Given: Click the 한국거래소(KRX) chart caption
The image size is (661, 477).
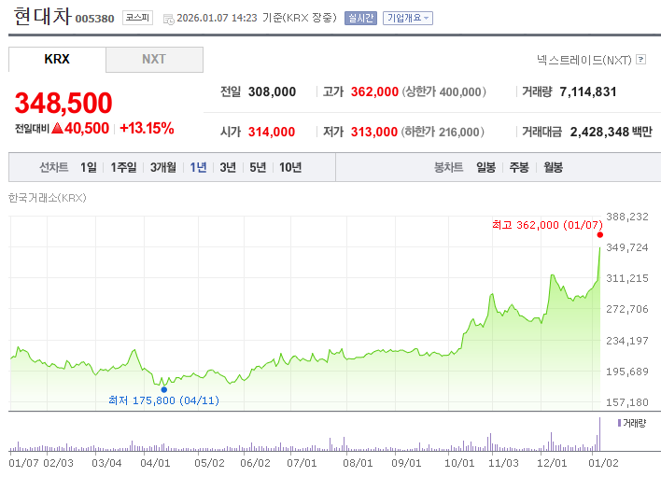Looking at the screenshot, I should pos(48,198).
